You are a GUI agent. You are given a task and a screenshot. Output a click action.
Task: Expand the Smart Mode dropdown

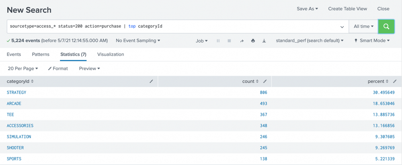pos(371,41)
